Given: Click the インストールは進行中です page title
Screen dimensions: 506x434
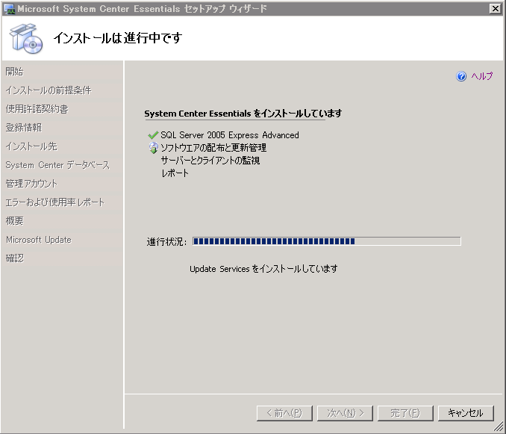Looking at the screenshot, I should tap(118, 38).
